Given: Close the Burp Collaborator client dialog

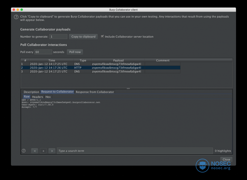Looking at the screenshot, I should (x=226, y=159).
